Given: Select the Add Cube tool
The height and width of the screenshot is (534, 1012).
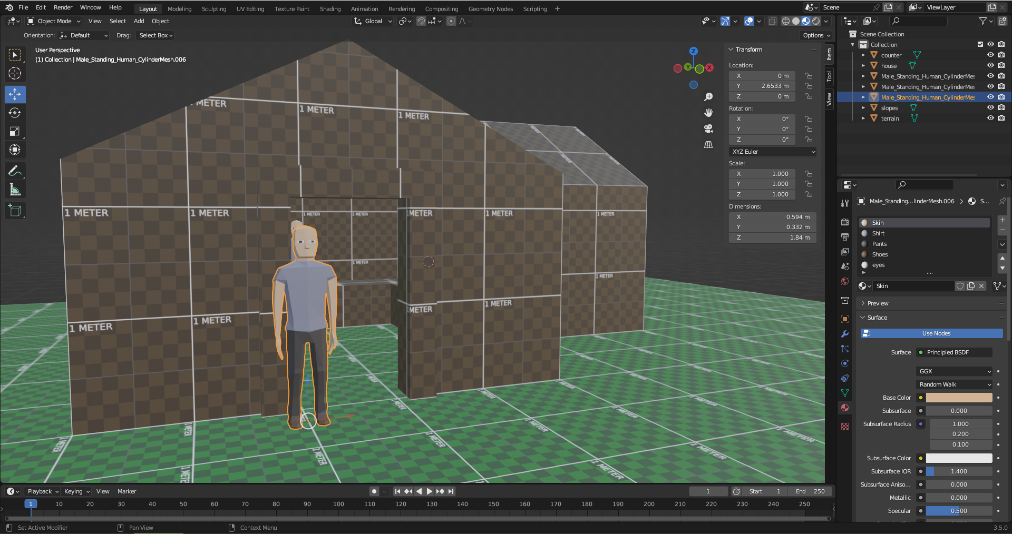Looking at the screenshot, I should click(15, 211).
